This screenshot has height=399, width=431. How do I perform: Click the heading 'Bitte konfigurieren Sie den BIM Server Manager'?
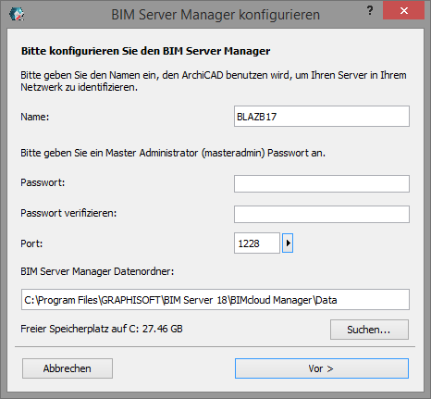click(145, 51)
